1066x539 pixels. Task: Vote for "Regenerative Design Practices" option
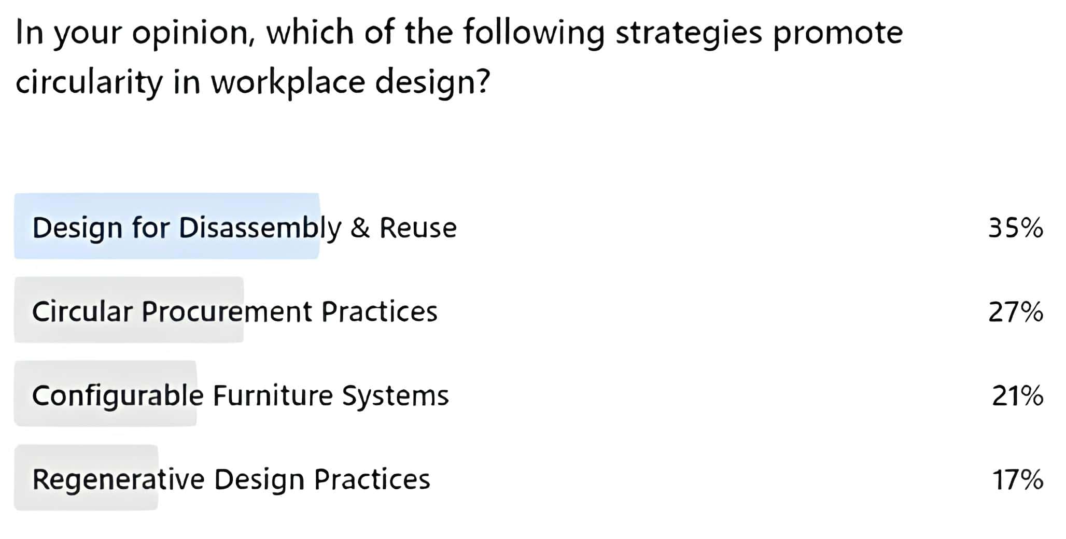[x=231, y=479]
